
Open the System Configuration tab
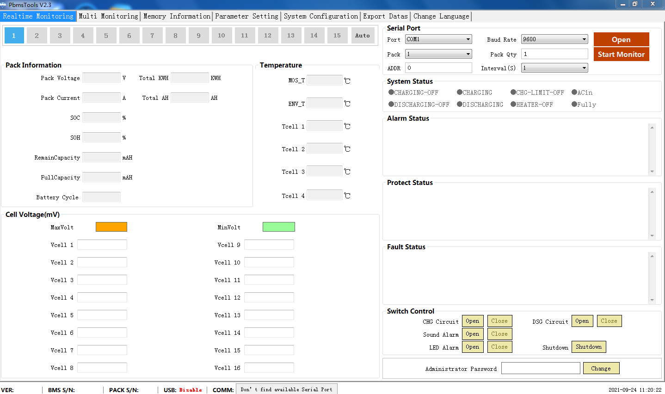320,16
